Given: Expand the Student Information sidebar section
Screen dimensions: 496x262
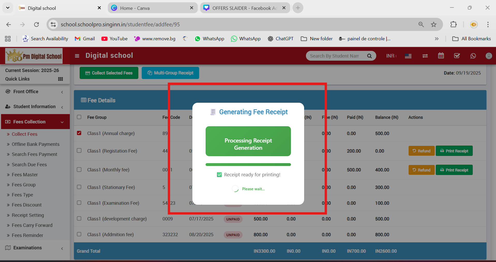Looking at the screenshot, I should point(35,107).
